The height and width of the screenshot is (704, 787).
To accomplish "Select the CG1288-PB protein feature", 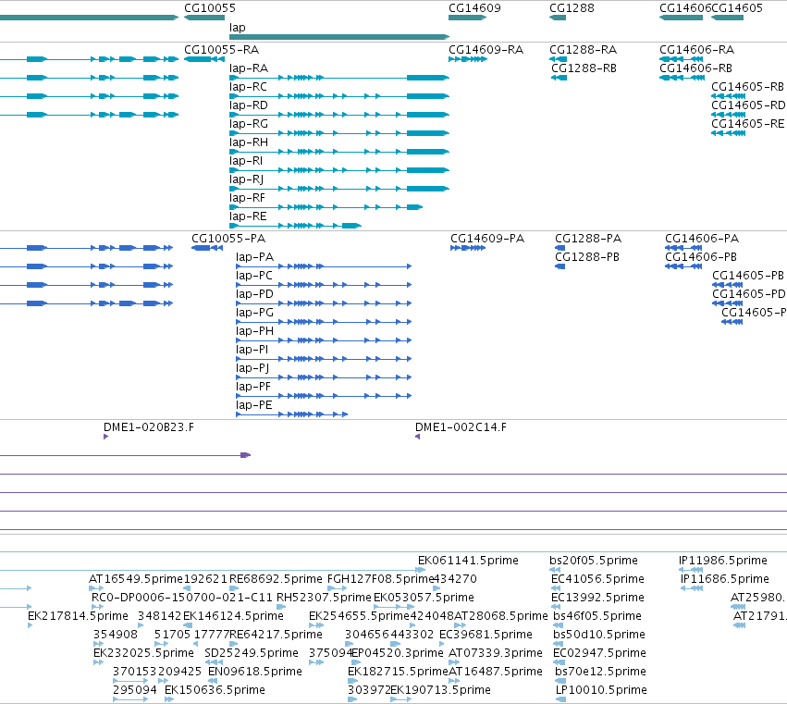I will click(x=560, y=266).
